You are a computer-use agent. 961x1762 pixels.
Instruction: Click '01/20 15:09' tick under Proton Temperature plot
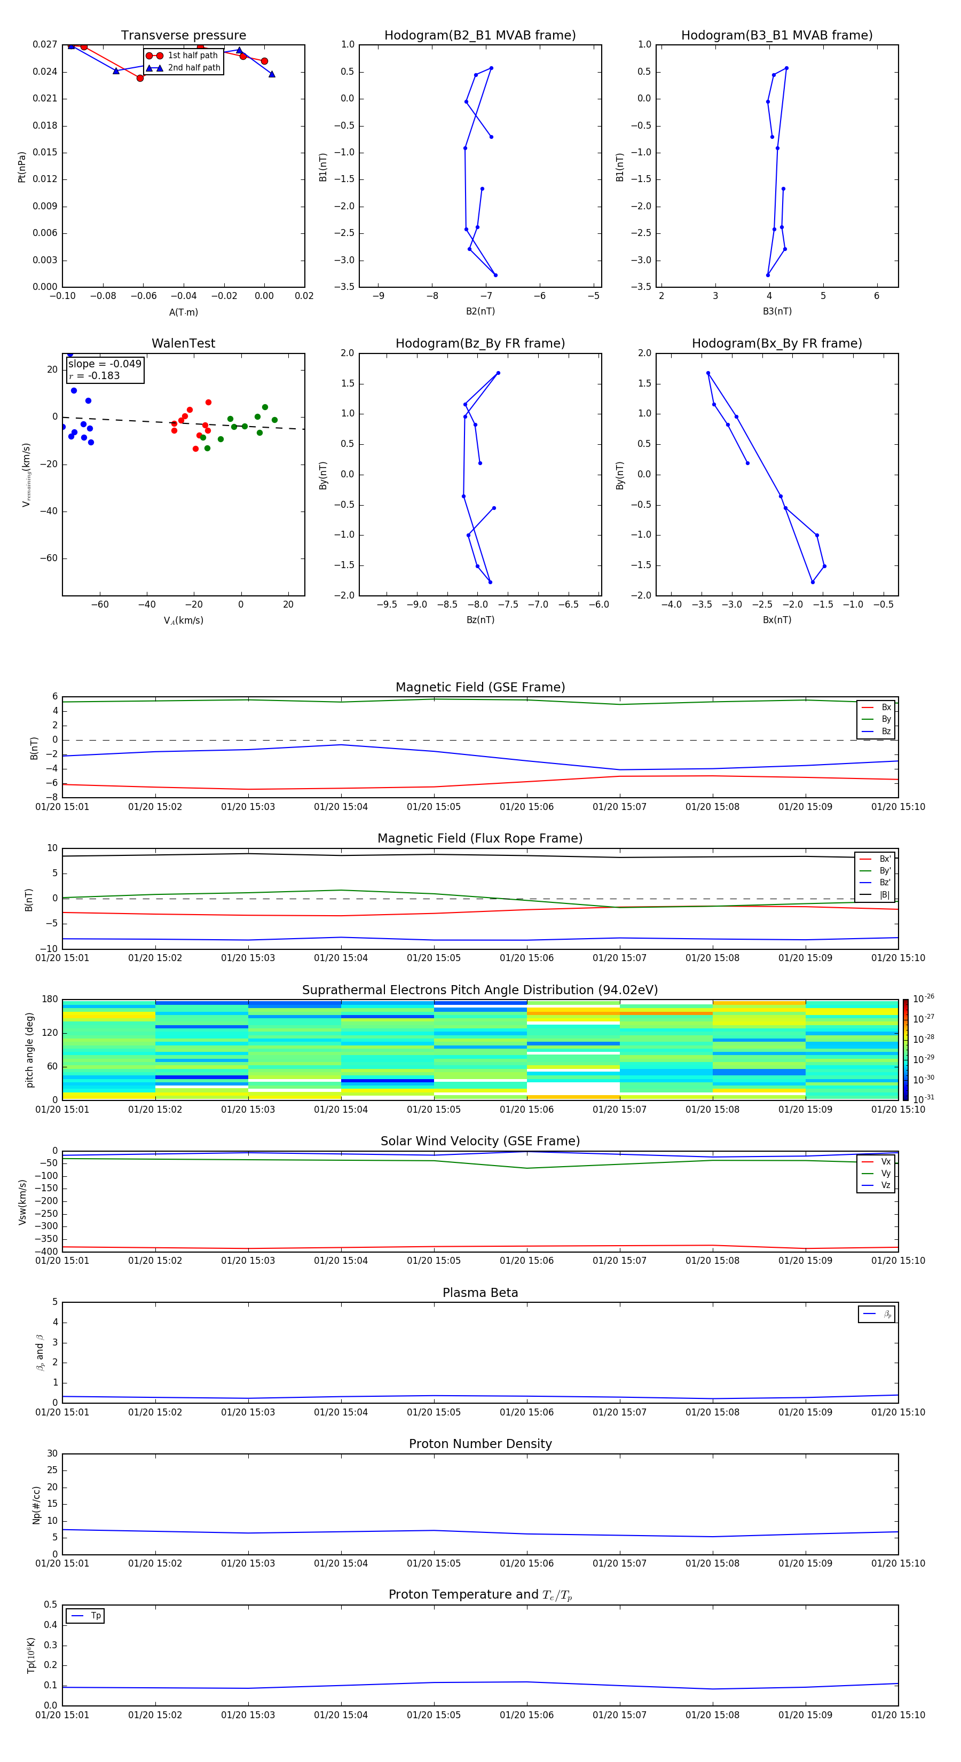pyautogui.click(x=805, y=1715)
